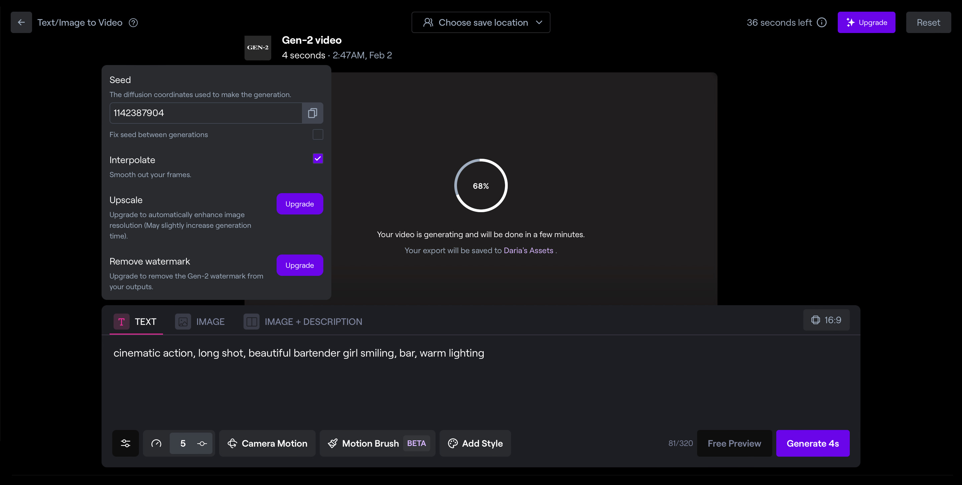Click the undo/history icon
Image resolution: width=962 pixels, height=485 pixels.
156,443
